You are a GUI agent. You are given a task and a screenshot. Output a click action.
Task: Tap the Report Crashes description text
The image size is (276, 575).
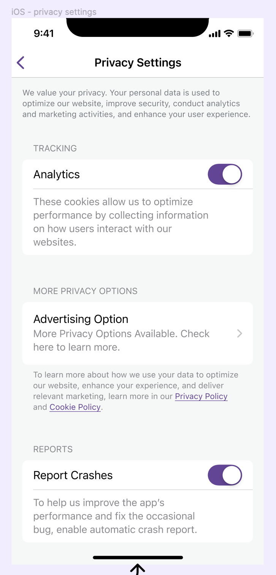pos(114,516)
